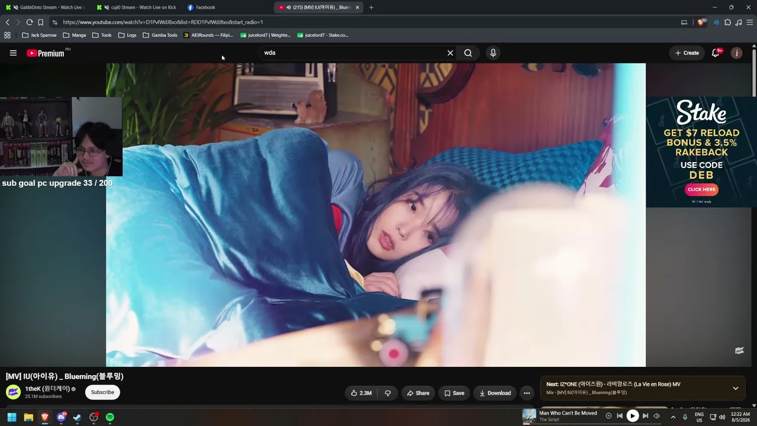Share the Blueming video

[x=417, y=393]
